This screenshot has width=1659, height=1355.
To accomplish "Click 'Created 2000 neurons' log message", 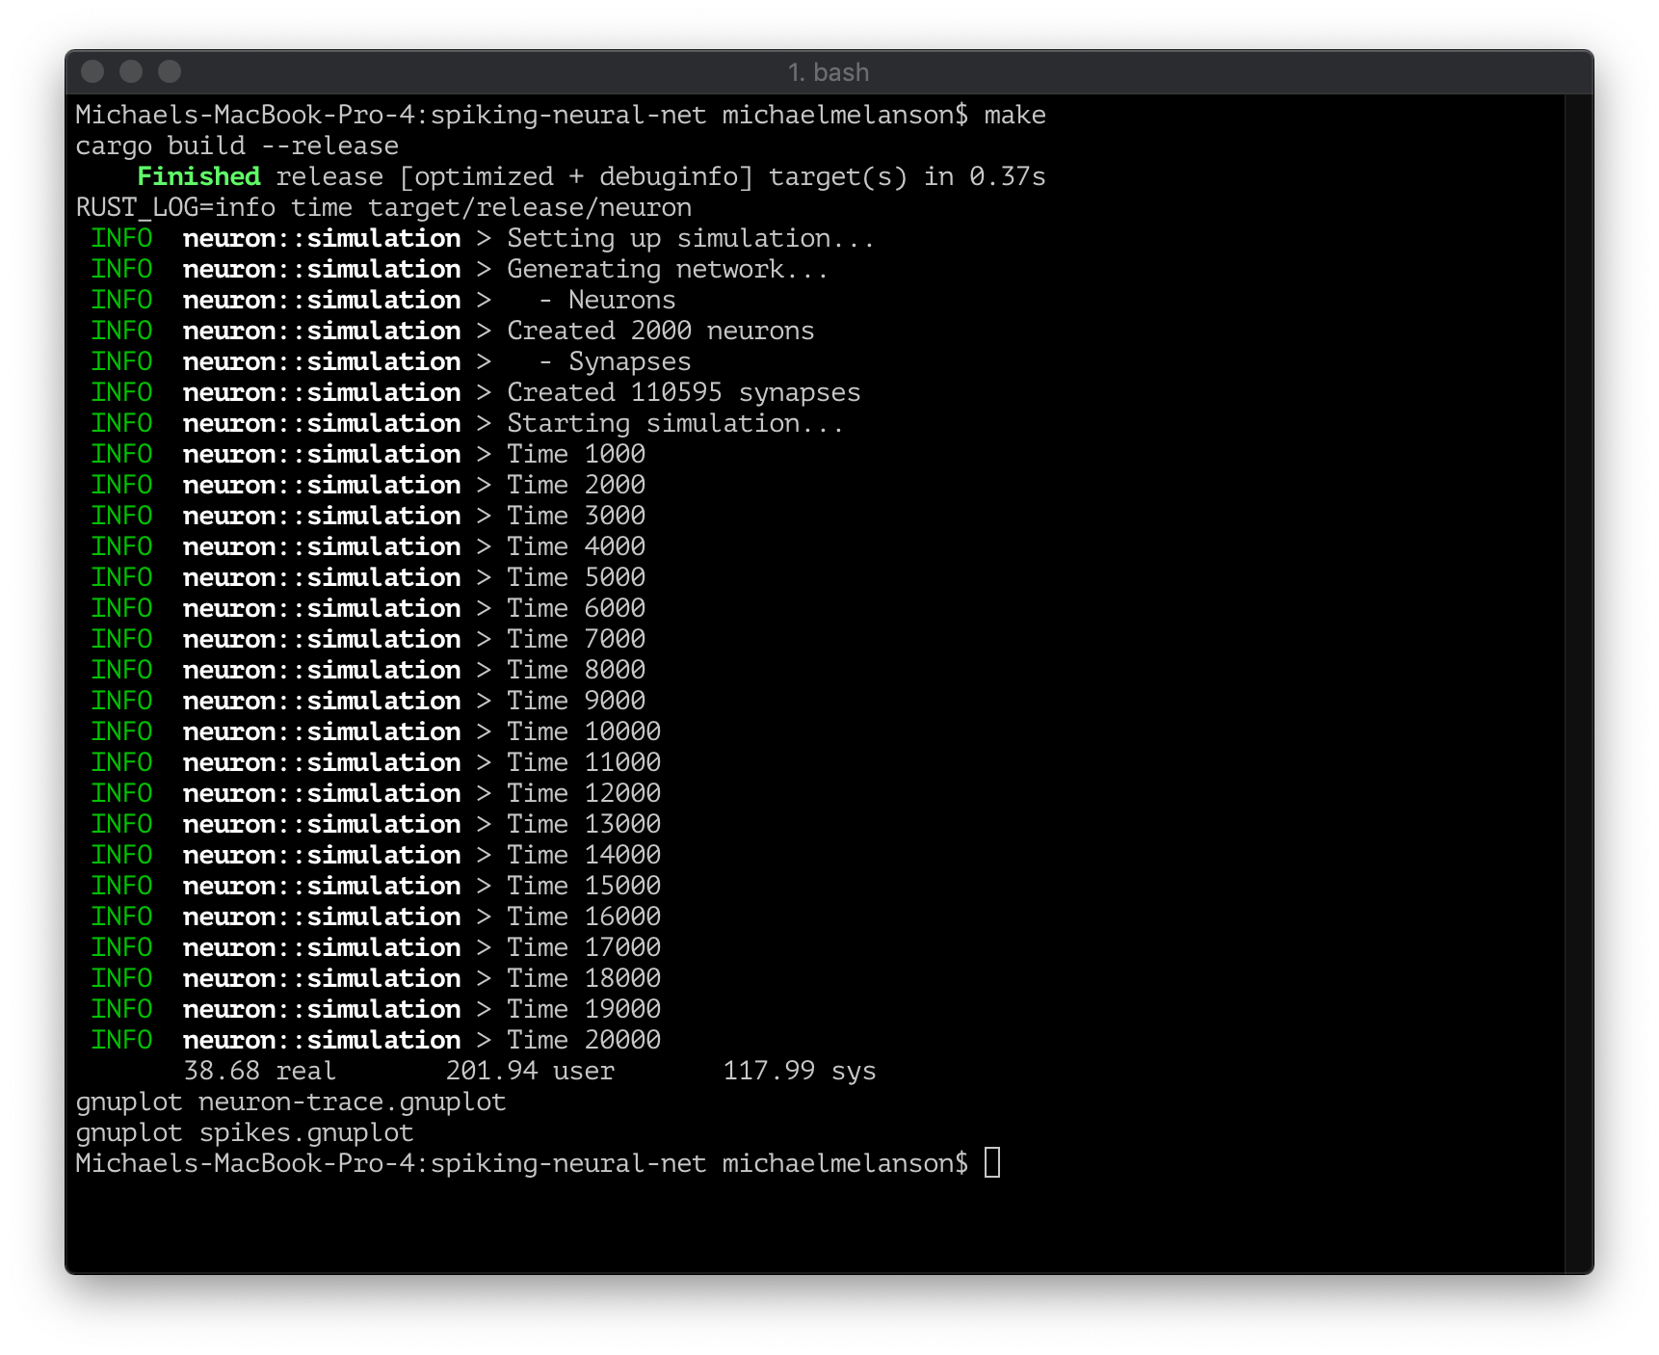I will [x=660, y=331].
